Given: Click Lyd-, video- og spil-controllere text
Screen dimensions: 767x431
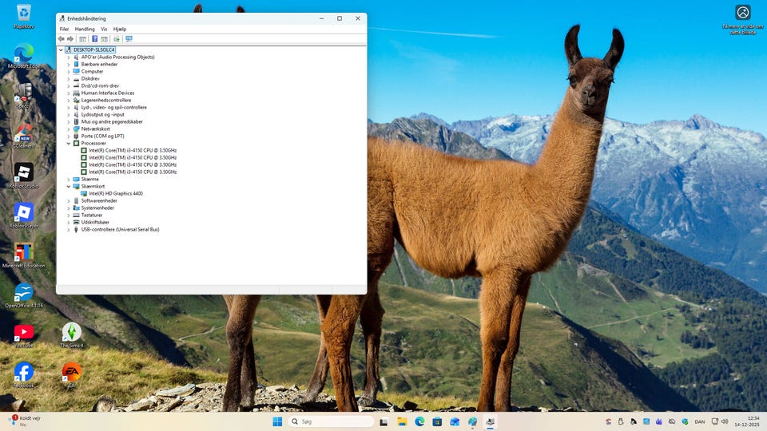Looking at the screenshot, I should point(114,108).
